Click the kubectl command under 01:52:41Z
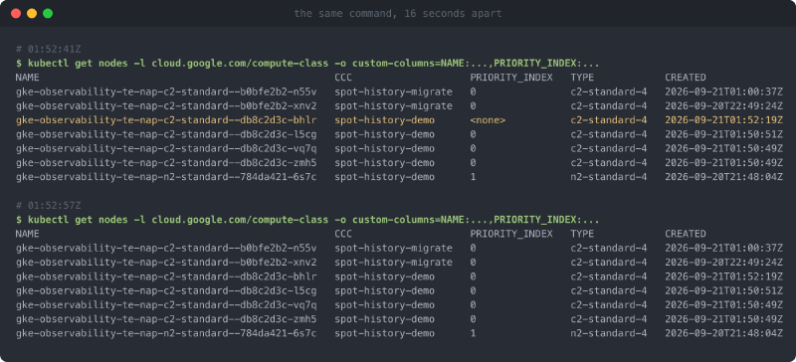796x362 pixels. point(307,64)
